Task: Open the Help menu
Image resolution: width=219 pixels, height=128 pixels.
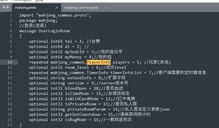Action: (x=39, y=1)
